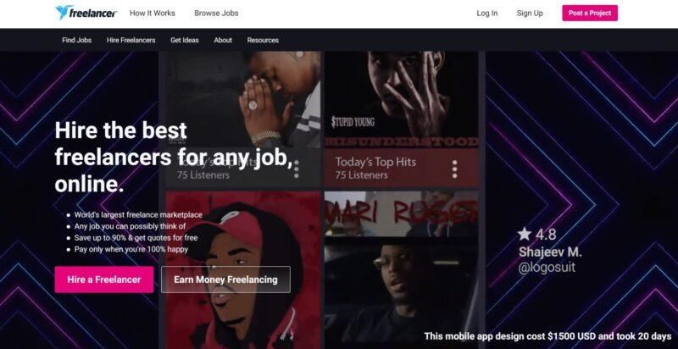Open How It Works page
The image size is (678, 349).
coord(153,13)
